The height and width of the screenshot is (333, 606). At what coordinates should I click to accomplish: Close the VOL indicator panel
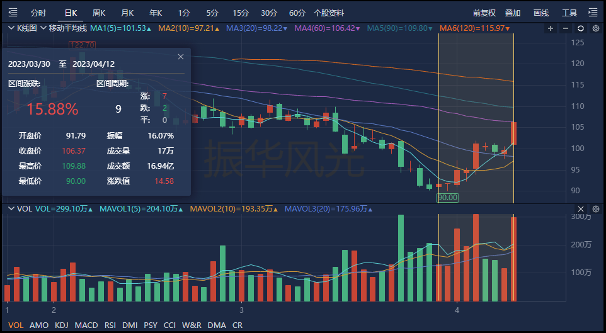581,209
